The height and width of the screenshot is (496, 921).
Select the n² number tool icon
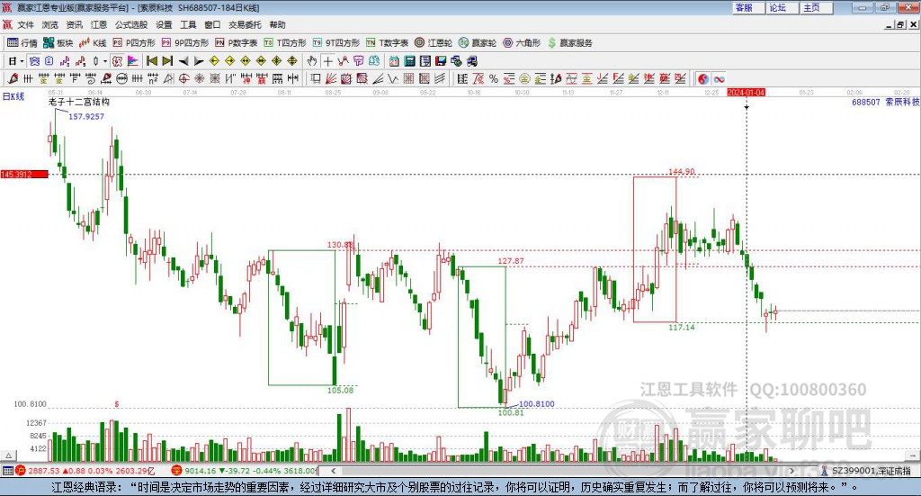(153, 78)
